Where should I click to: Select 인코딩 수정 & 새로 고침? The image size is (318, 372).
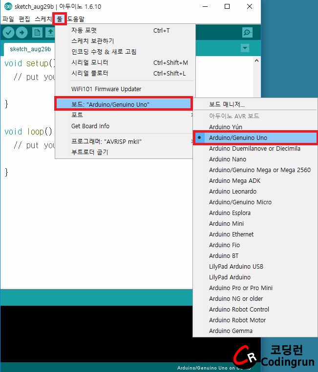[x=125, y=52]
